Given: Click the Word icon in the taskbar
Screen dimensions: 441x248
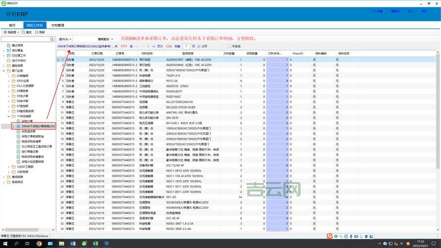Looking at the screenshot, I should (x=72, y=244).
